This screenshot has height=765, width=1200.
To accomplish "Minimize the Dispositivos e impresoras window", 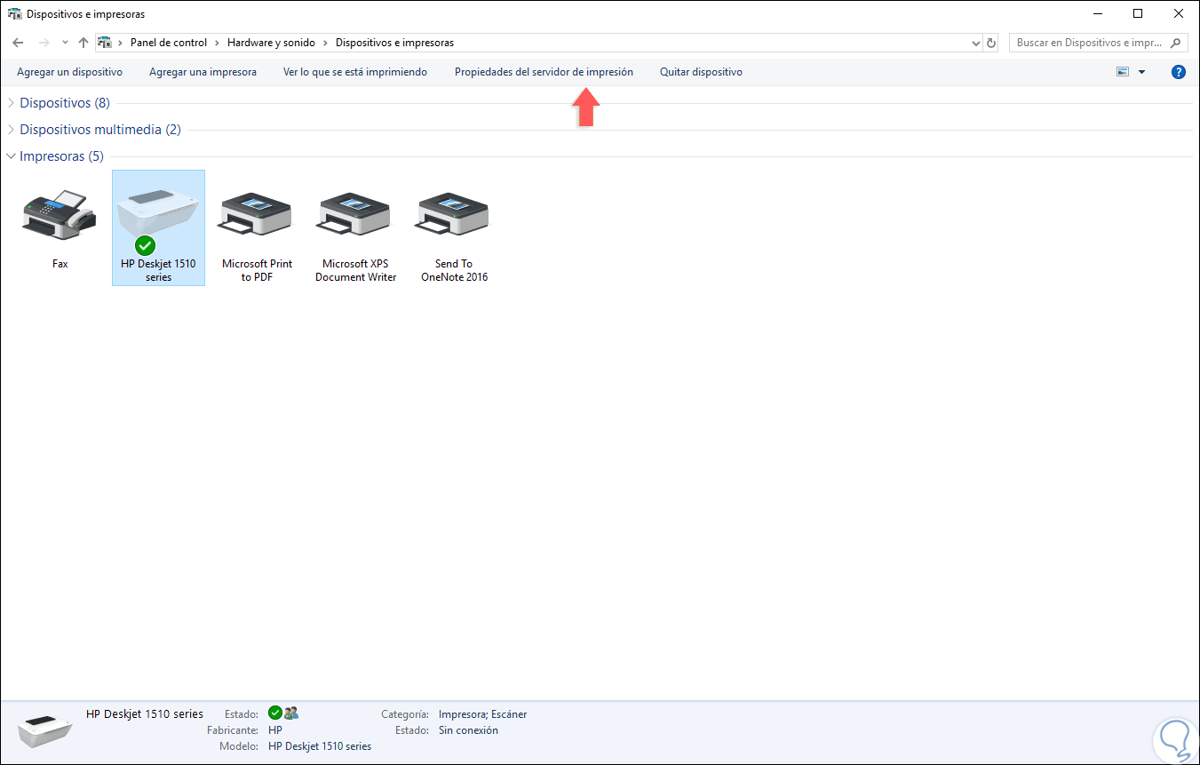I will click(x=1098, y=14).
